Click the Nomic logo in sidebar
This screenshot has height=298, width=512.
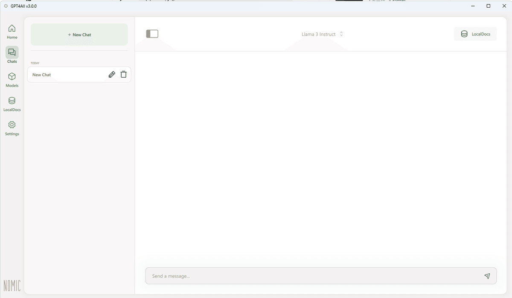12,285
